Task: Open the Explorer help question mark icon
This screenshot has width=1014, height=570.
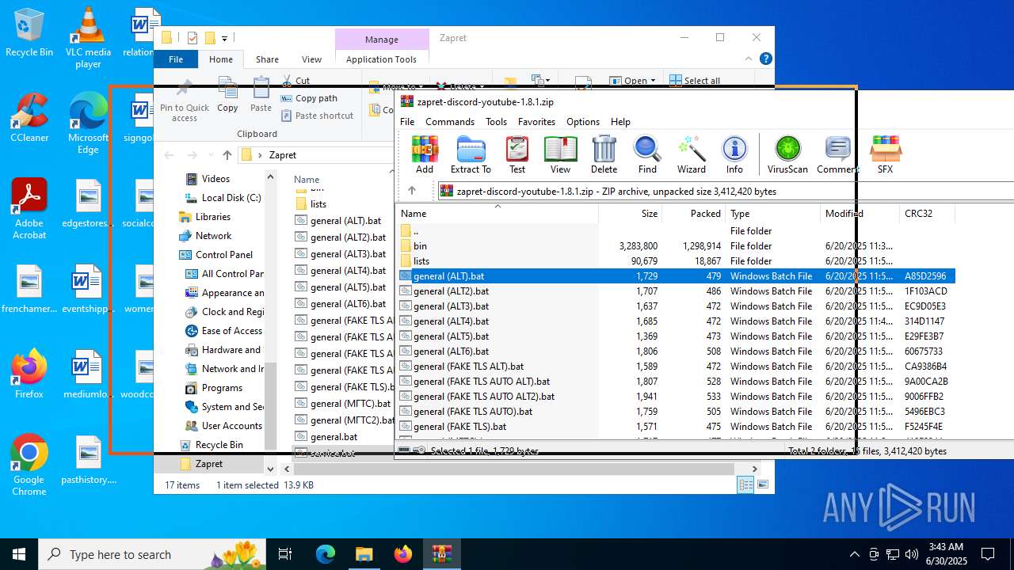Action: point(765,59)
